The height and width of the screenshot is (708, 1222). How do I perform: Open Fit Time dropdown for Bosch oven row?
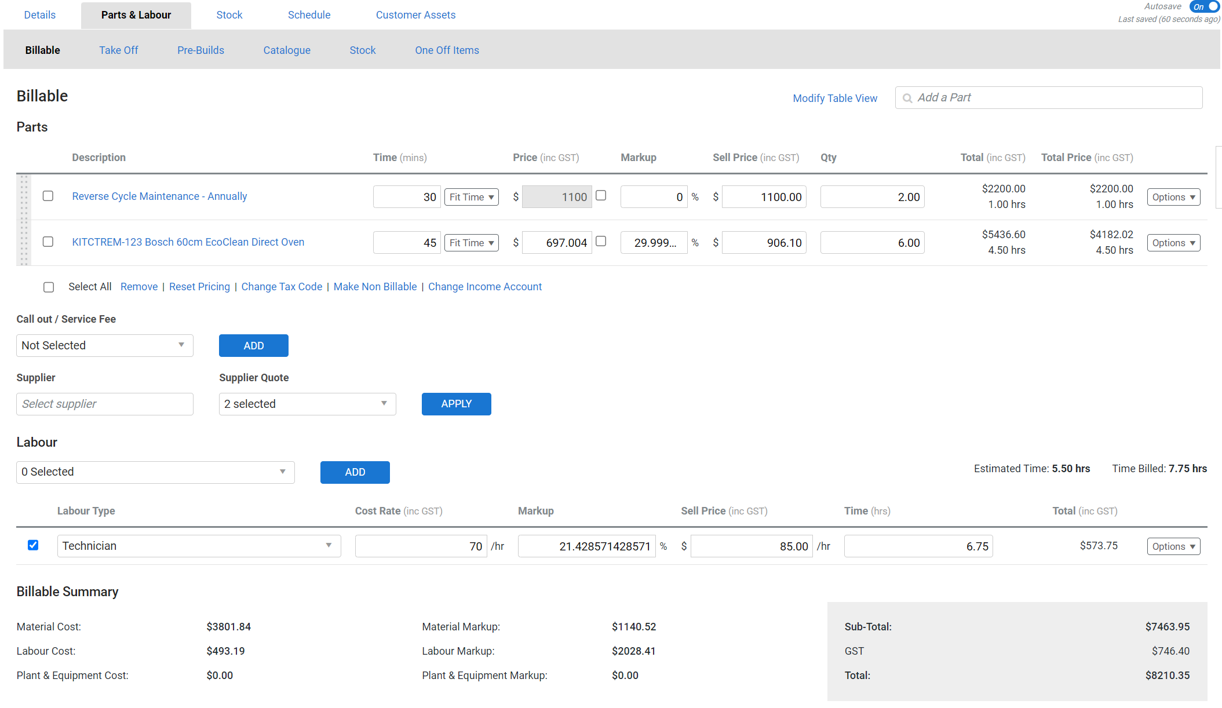point(472,243)
